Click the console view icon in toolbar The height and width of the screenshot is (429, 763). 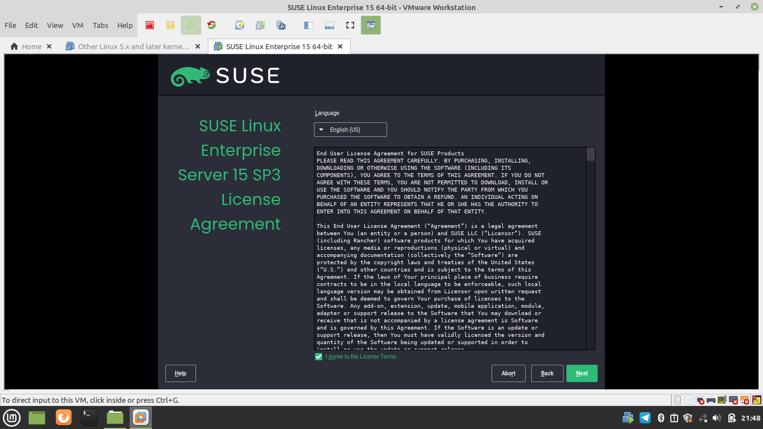click(x=371, y=25)
